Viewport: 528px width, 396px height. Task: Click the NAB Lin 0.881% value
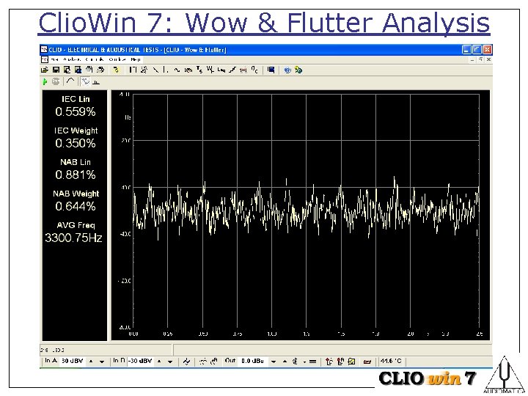click(76, 175)
